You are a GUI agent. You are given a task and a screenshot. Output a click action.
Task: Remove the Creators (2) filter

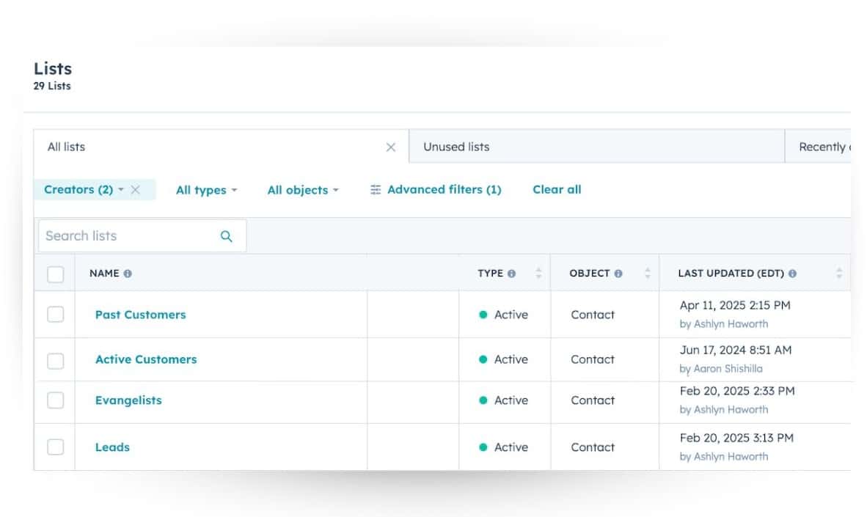click(x=136, y=190)
